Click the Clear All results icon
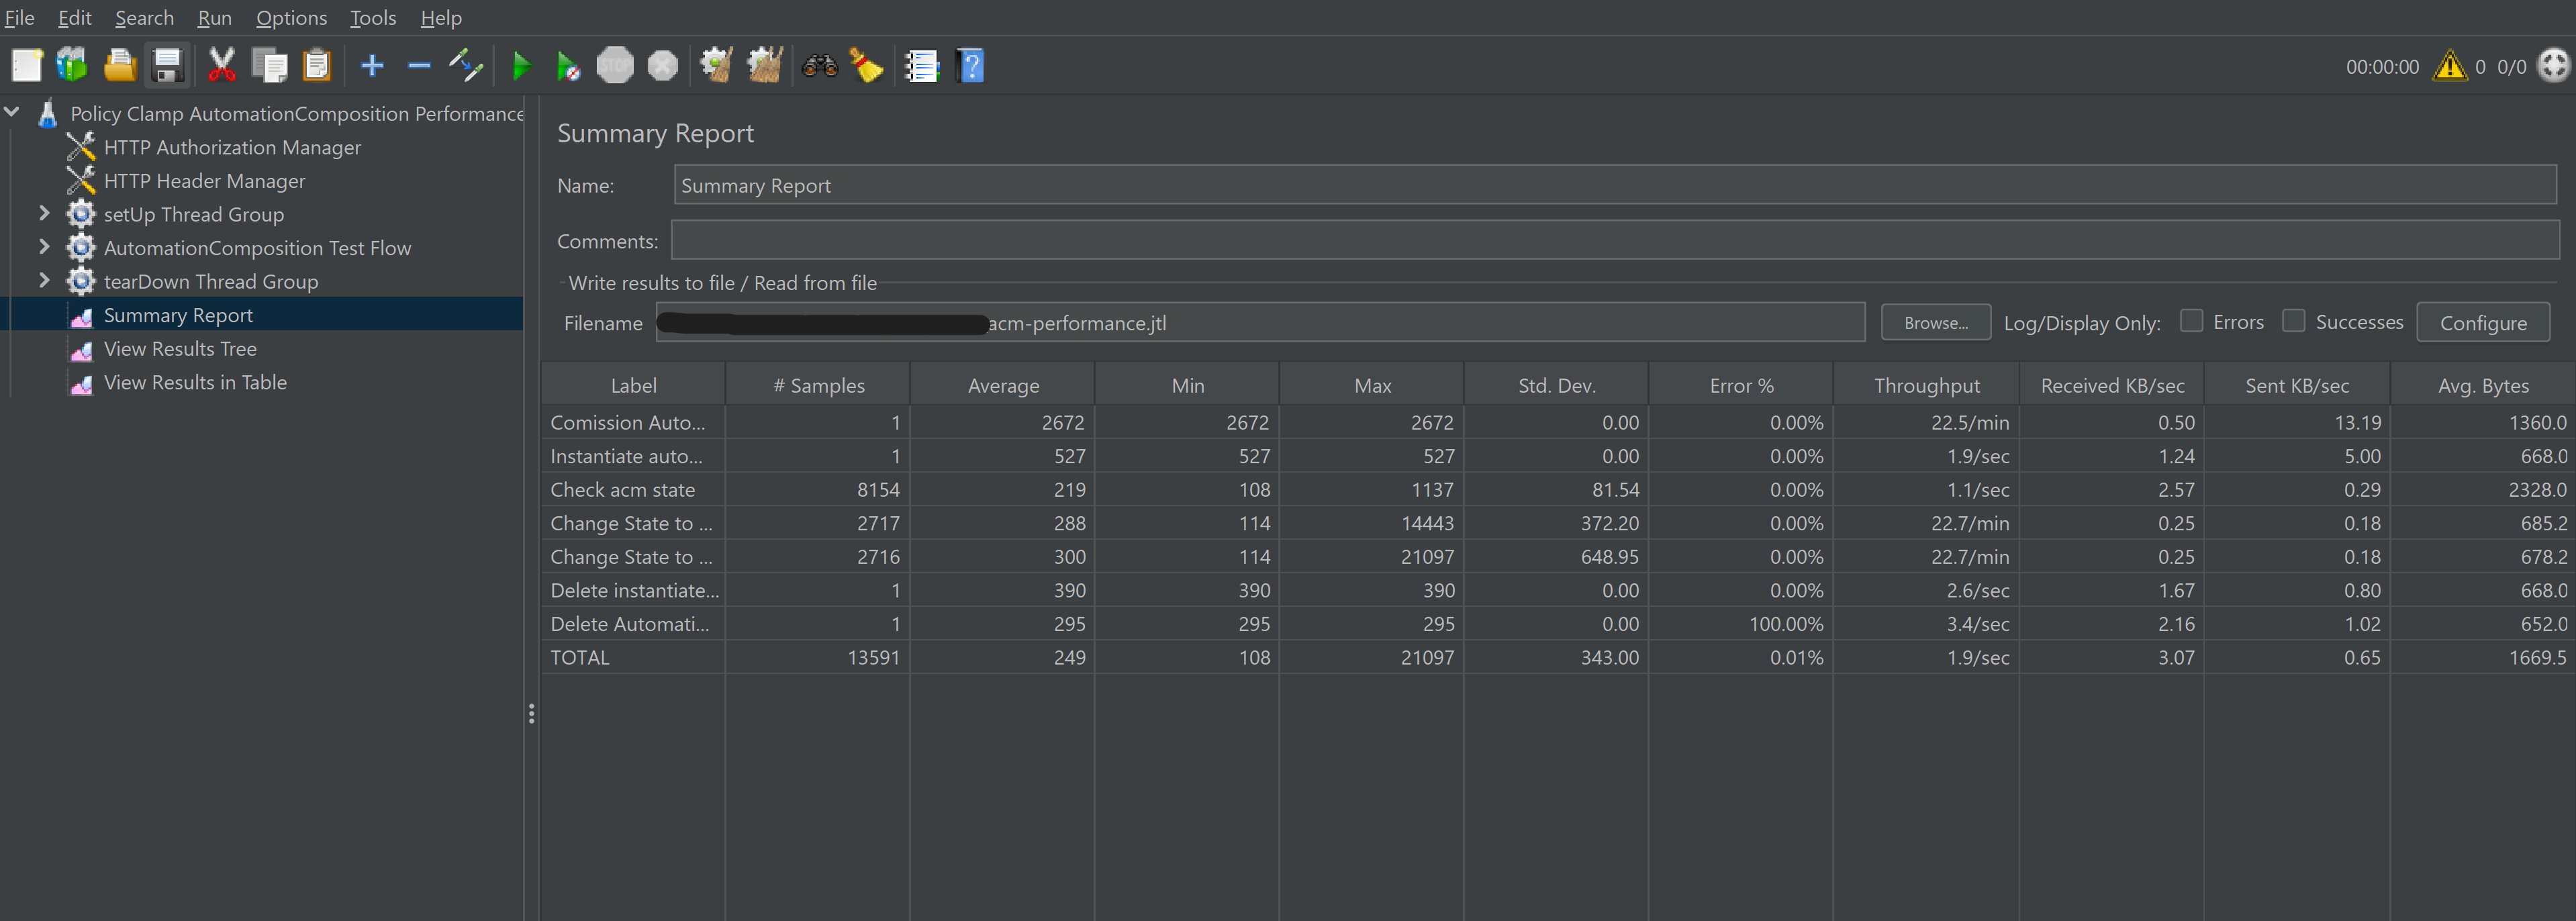 point(765,66)
